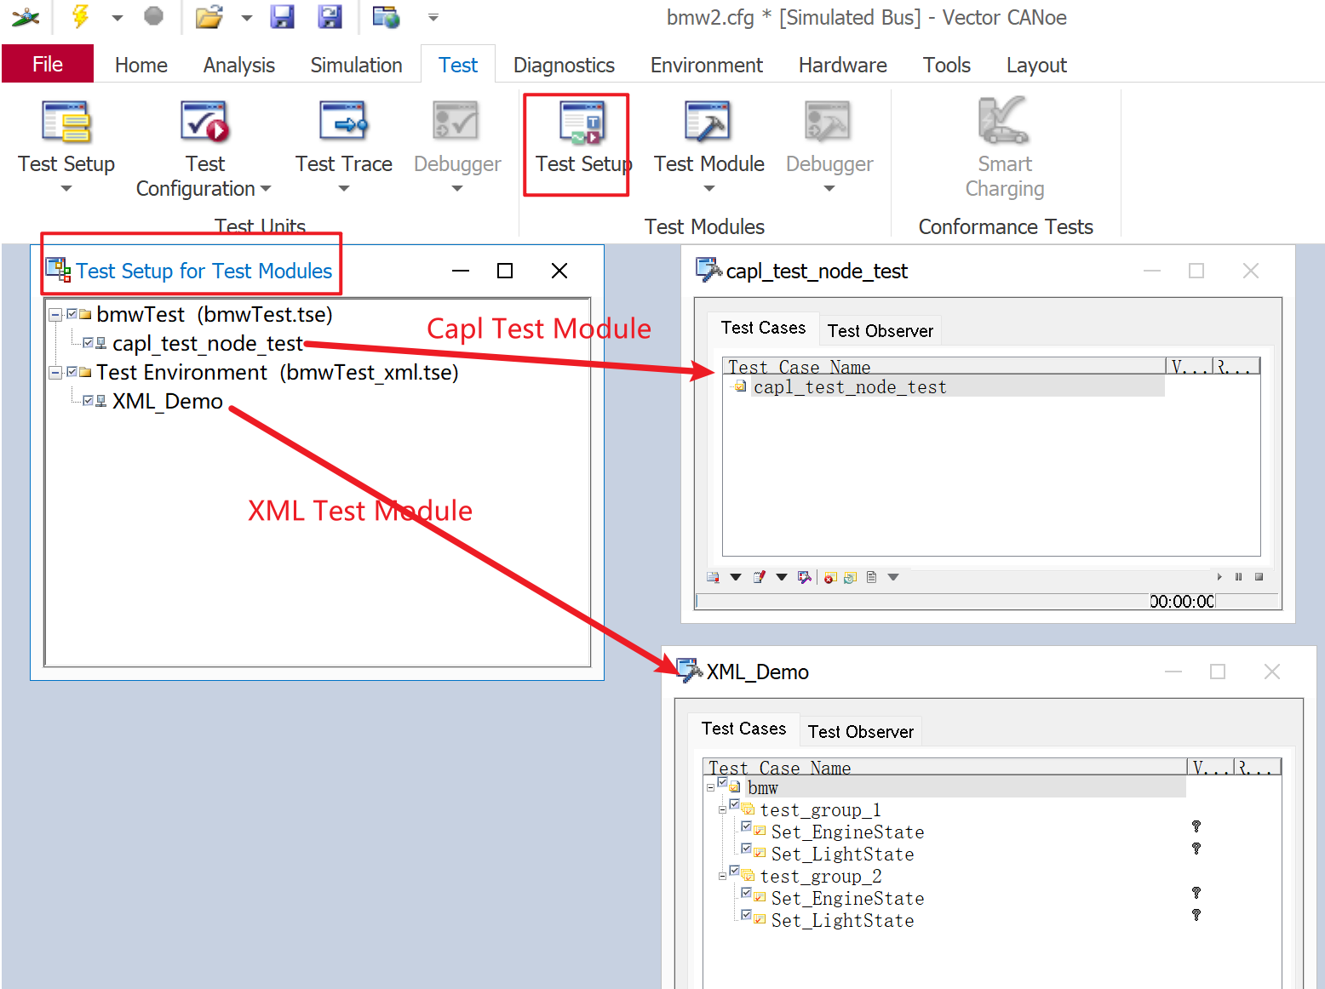This screenshot has height=989, width=1325.
Task: Open the Layout ribbon tab
Action: [1036, 65]
